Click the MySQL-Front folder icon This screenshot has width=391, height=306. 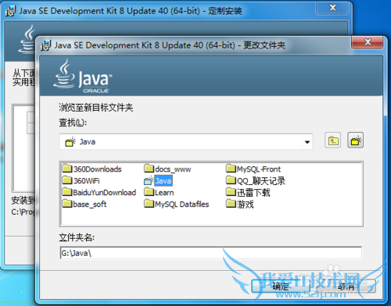tap(231, 169)
